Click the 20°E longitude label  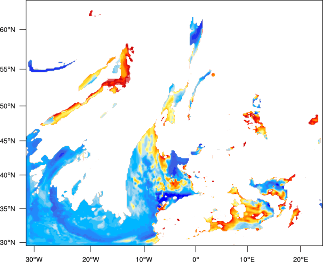click(300, 259)
